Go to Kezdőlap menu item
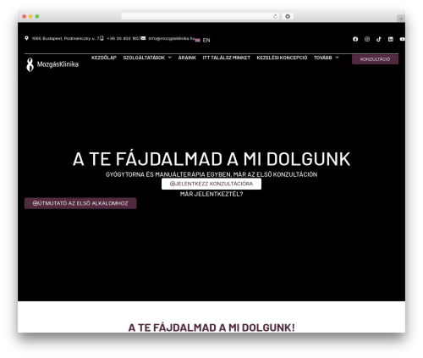 [104, 58]
